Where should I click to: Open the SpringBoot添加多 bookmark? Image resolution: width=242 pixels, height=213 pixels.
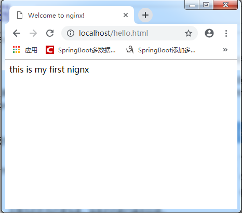(161, 50)
